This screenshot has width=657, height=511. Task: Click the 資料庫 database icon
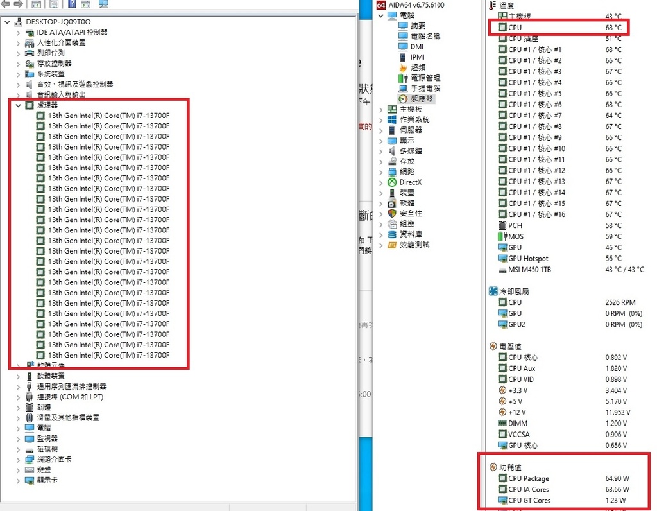[x=392, y=234]
